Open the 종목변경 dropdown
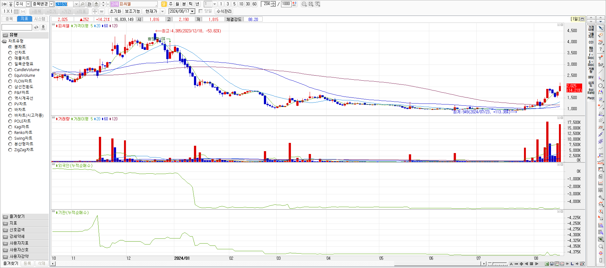606x268 pixels. pyautogui.click(x=52, y=4)
